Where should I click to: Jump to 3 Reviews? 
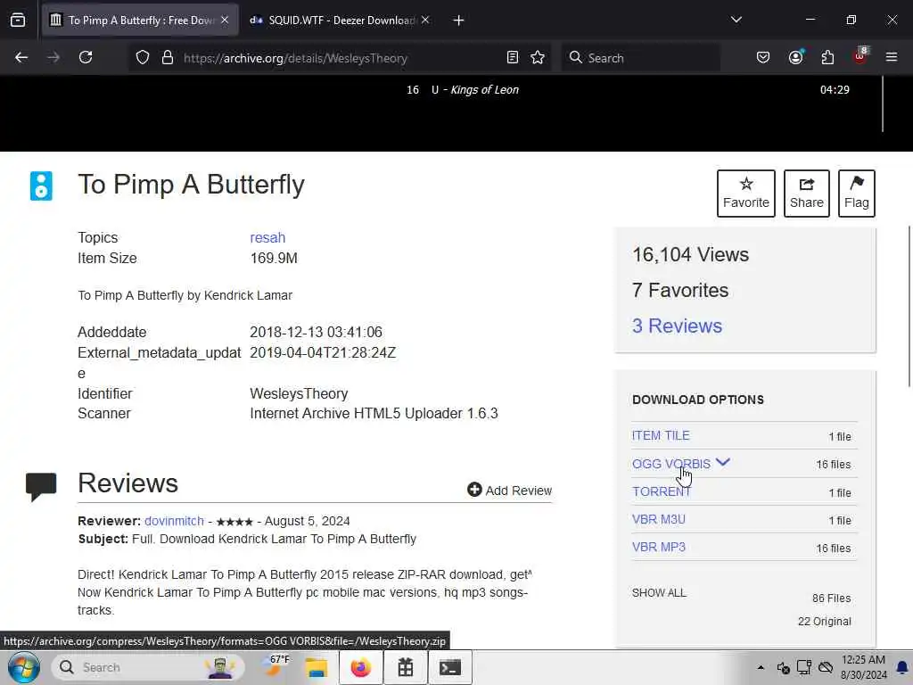(x=677, y=326)
